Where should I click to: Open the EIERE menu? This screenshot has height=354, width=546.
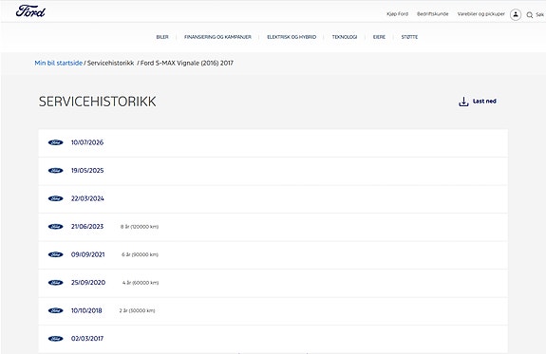click(x=379, y=37)
